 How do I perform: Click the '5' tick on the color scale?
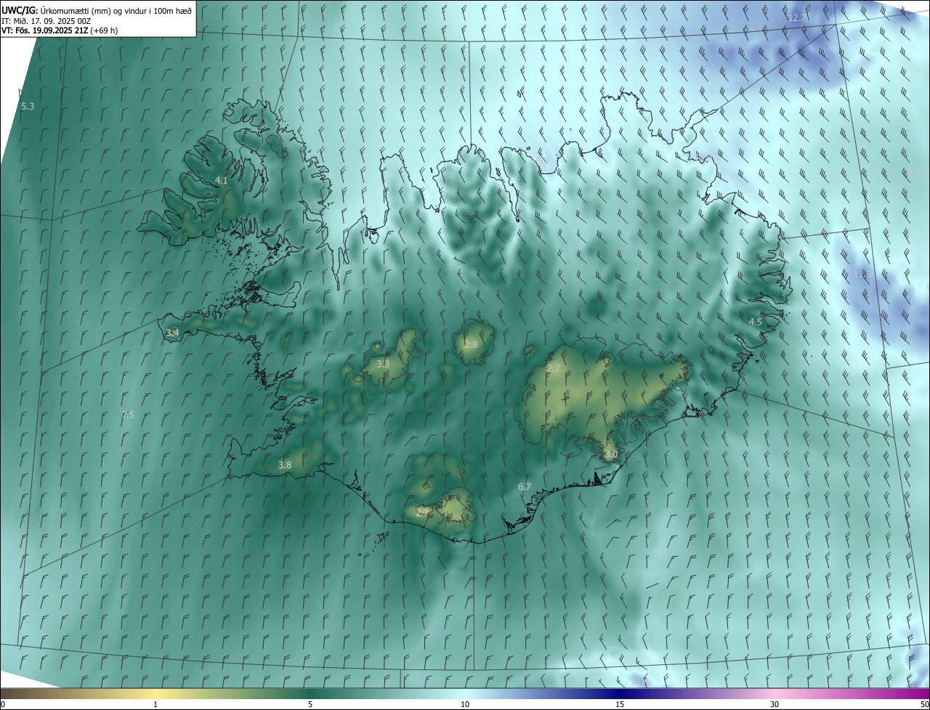click(x=310, y=704)
